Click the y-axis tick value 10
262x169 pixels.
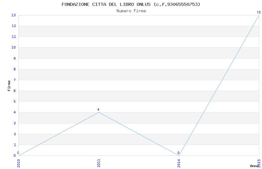[x=14, y=47]
